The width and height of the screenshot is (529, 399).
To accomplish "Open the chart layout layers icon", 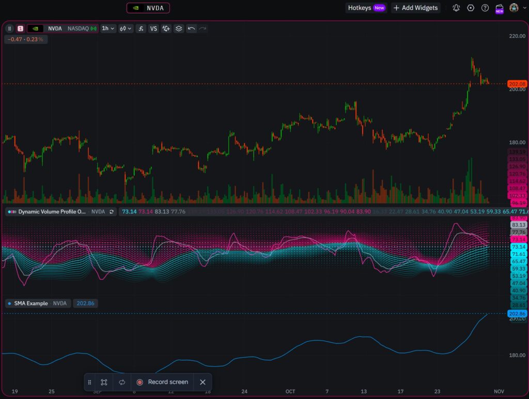I will (179, 28).
